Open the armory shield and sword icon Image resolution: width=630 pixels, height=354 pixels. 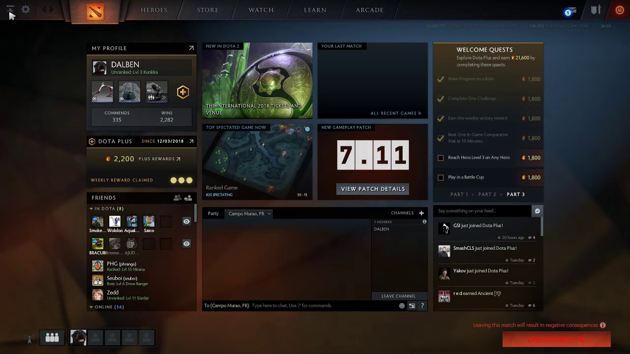click(x=596, y=10)
